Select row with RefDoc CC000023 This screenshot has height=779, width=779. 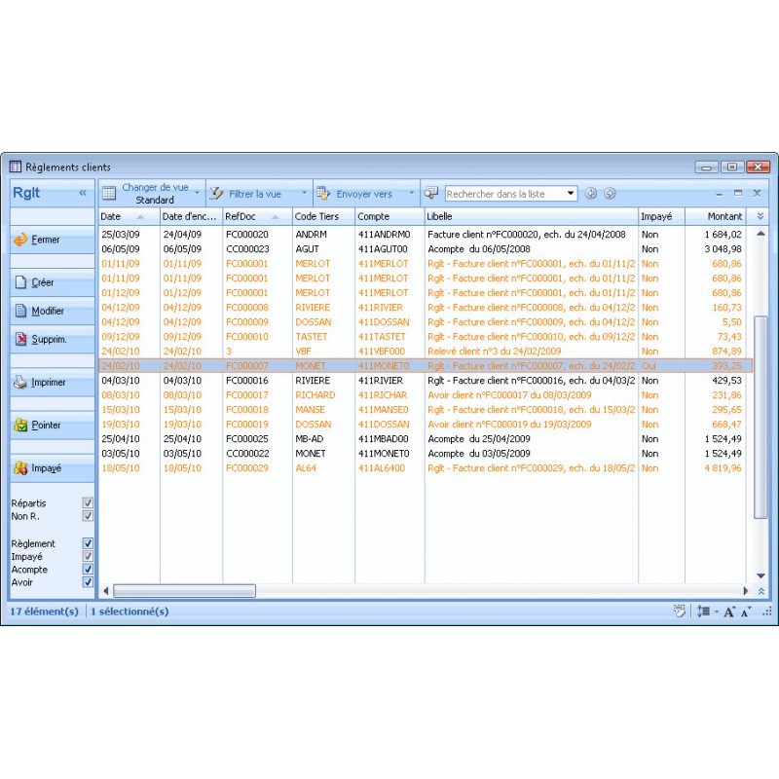426,249
